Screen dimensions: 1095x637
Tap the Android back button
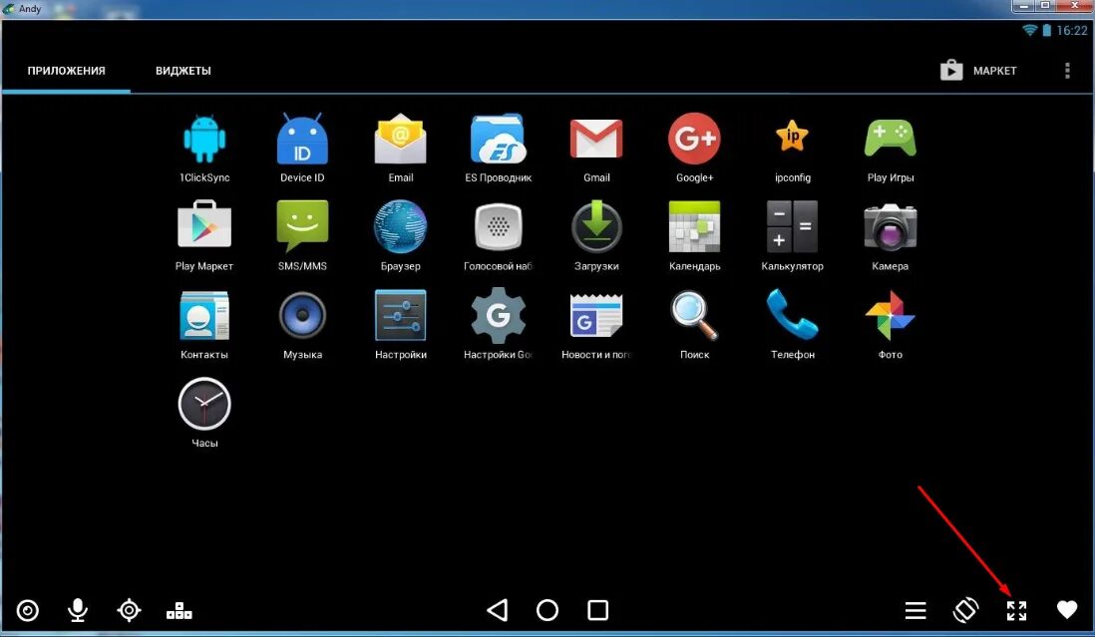coord(498,610)
